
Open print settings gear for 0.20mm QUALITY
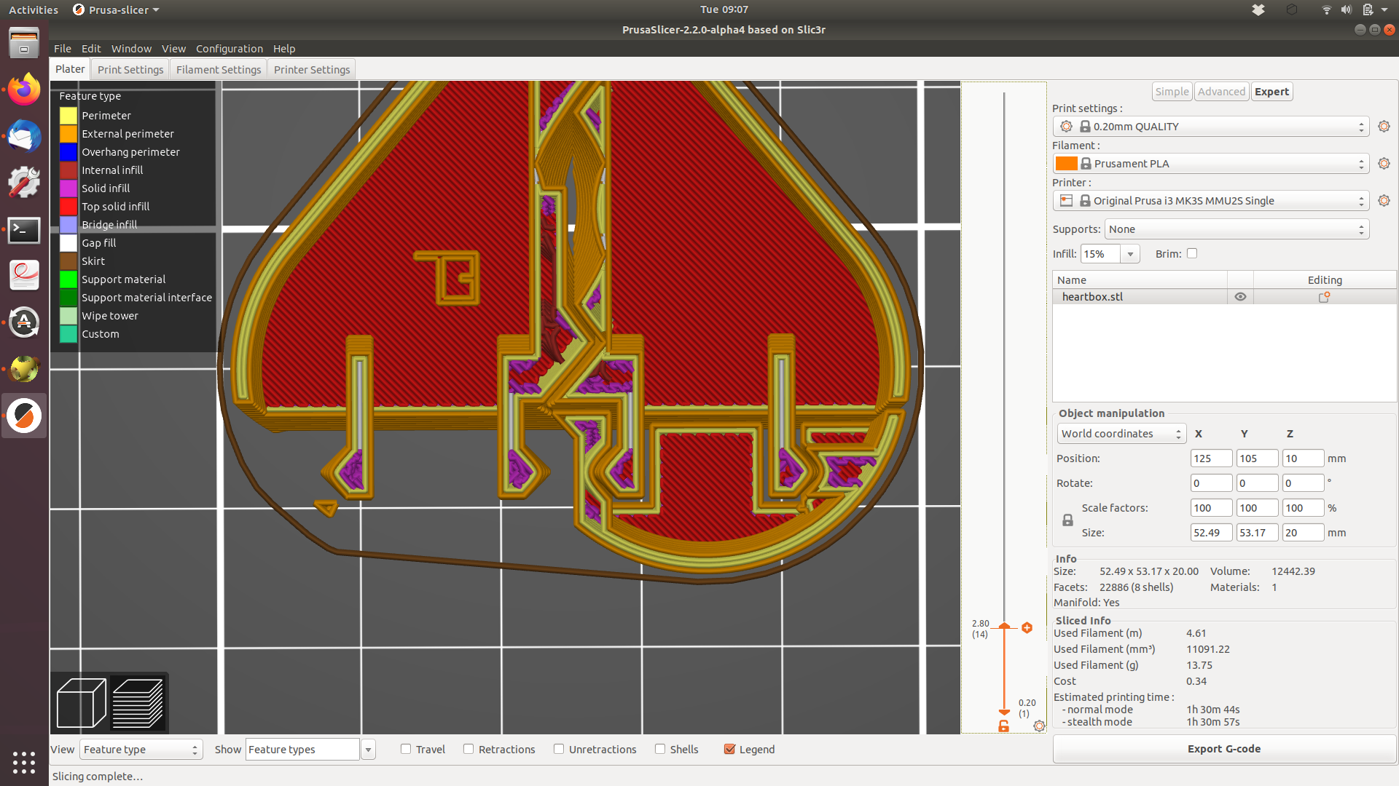(1384, 127)
